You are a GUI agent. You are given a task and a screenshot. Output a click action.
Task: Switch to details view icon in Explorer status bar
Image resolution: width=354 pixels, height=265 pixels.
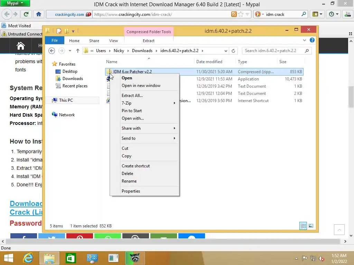(303, 226)
